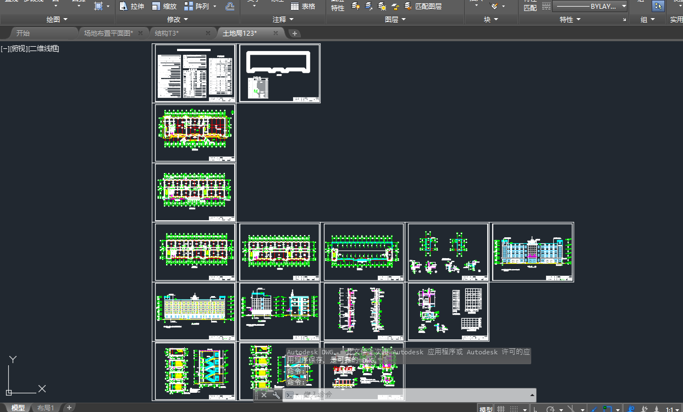The image size is (683, 412).
Task: Toggle grid display in status bar
Action: pos(501,409)
